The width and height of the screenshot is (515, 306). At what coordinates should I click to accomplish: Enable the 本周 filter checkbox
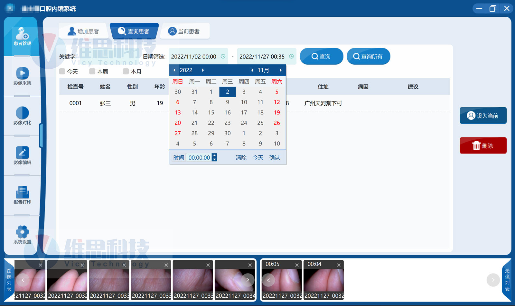click(92, 71)
